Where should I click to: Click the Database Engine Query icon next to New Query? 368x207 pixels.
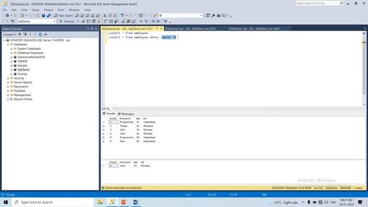tap(77, 16)
